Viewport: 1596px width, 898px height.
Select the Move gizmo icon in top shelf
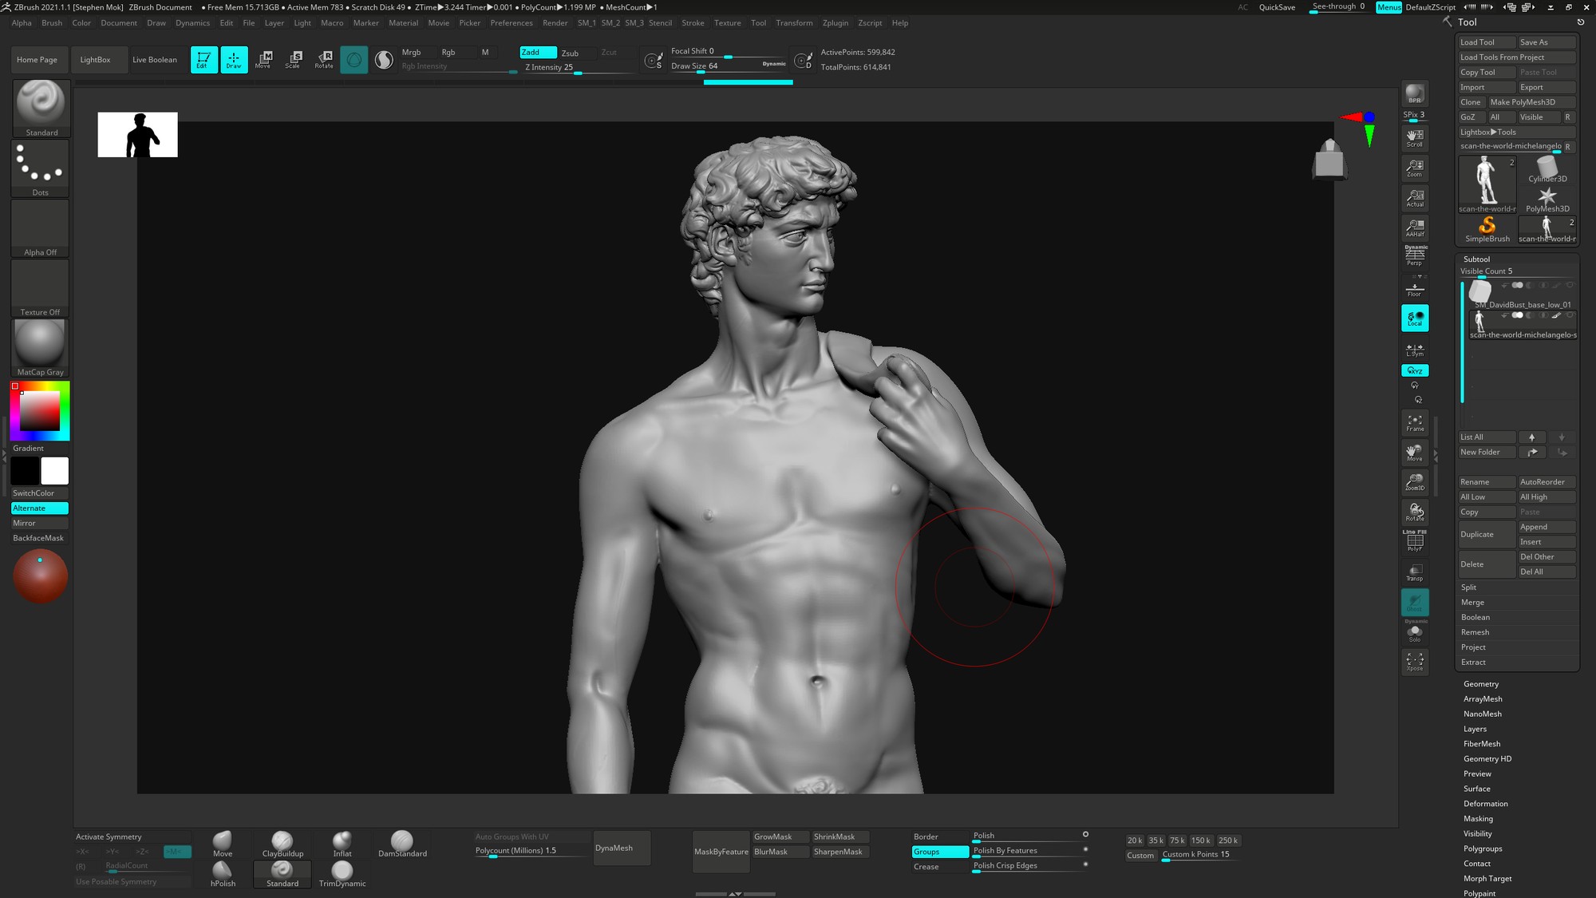point(263,60)
